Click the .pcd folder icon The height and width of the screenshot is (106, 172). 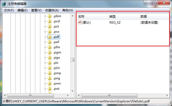coord(50,21)
